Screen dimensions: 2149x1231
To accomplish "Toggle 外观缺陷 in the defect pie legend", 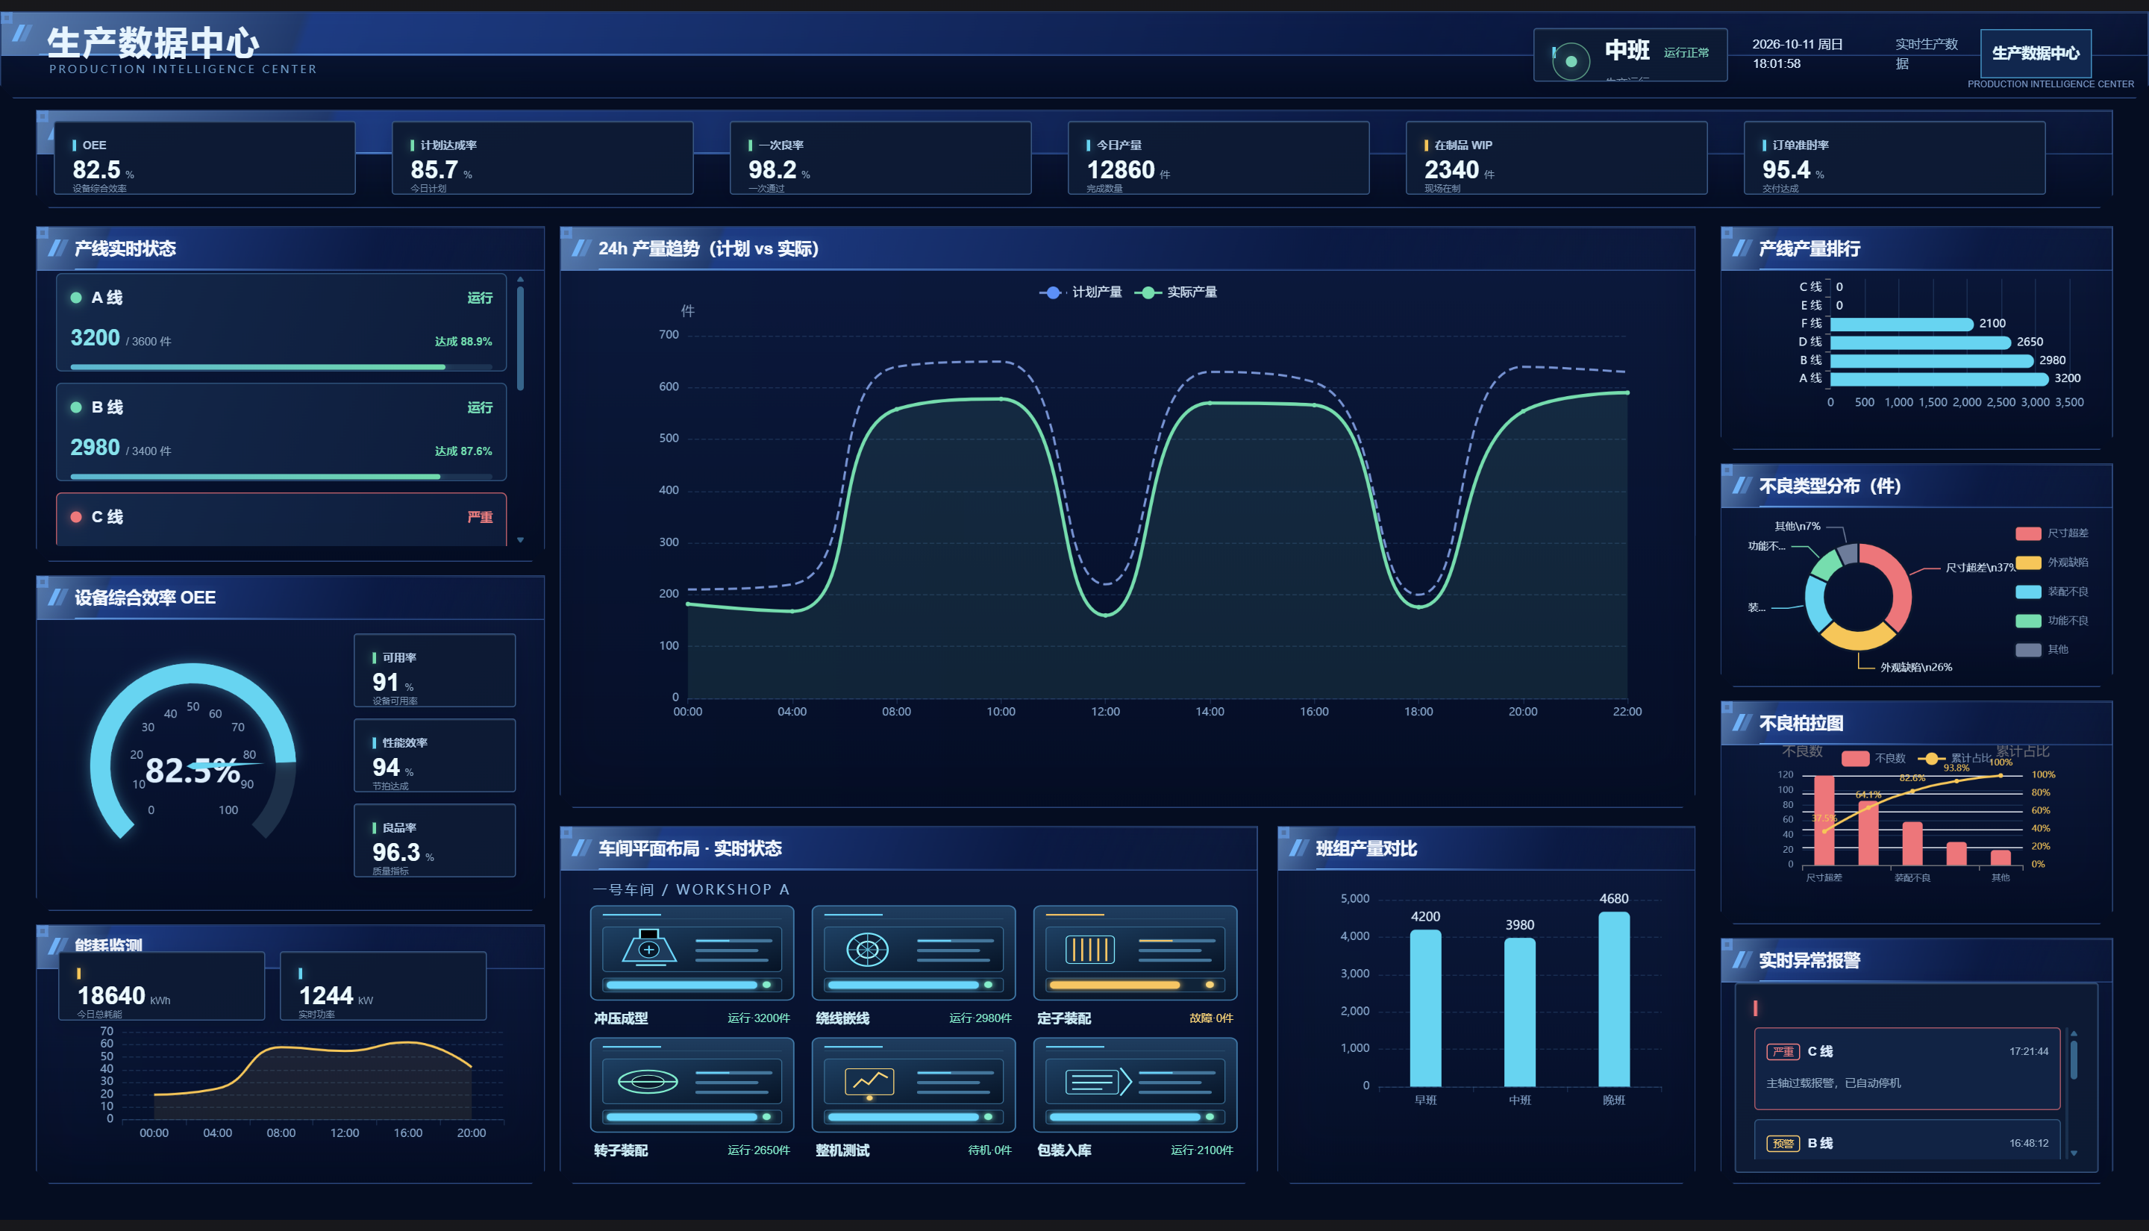I will 2052,563.
